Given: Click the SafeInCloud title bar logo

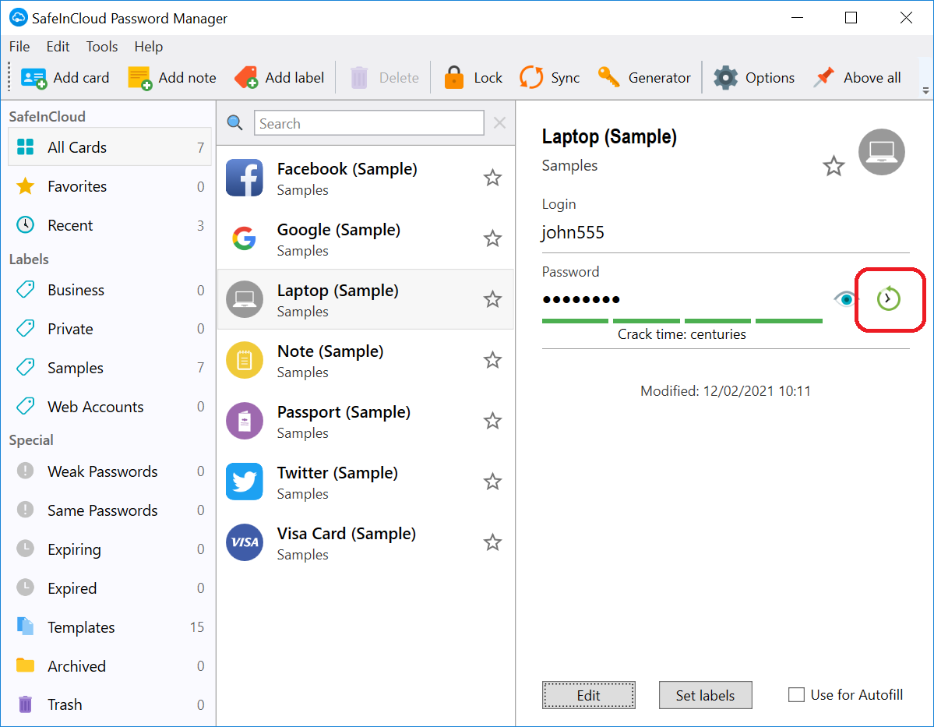Looking at the screenshot, I should tap(19, 17).
